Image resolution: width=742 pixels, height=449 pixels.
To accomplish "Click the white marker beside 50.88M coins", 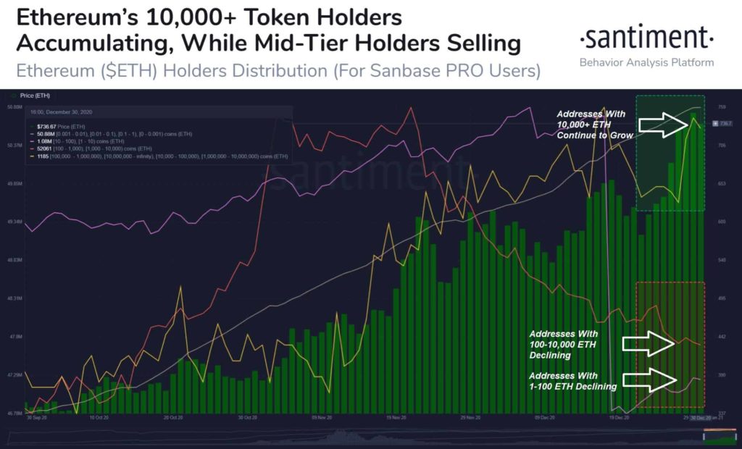I will click(32, 134).
